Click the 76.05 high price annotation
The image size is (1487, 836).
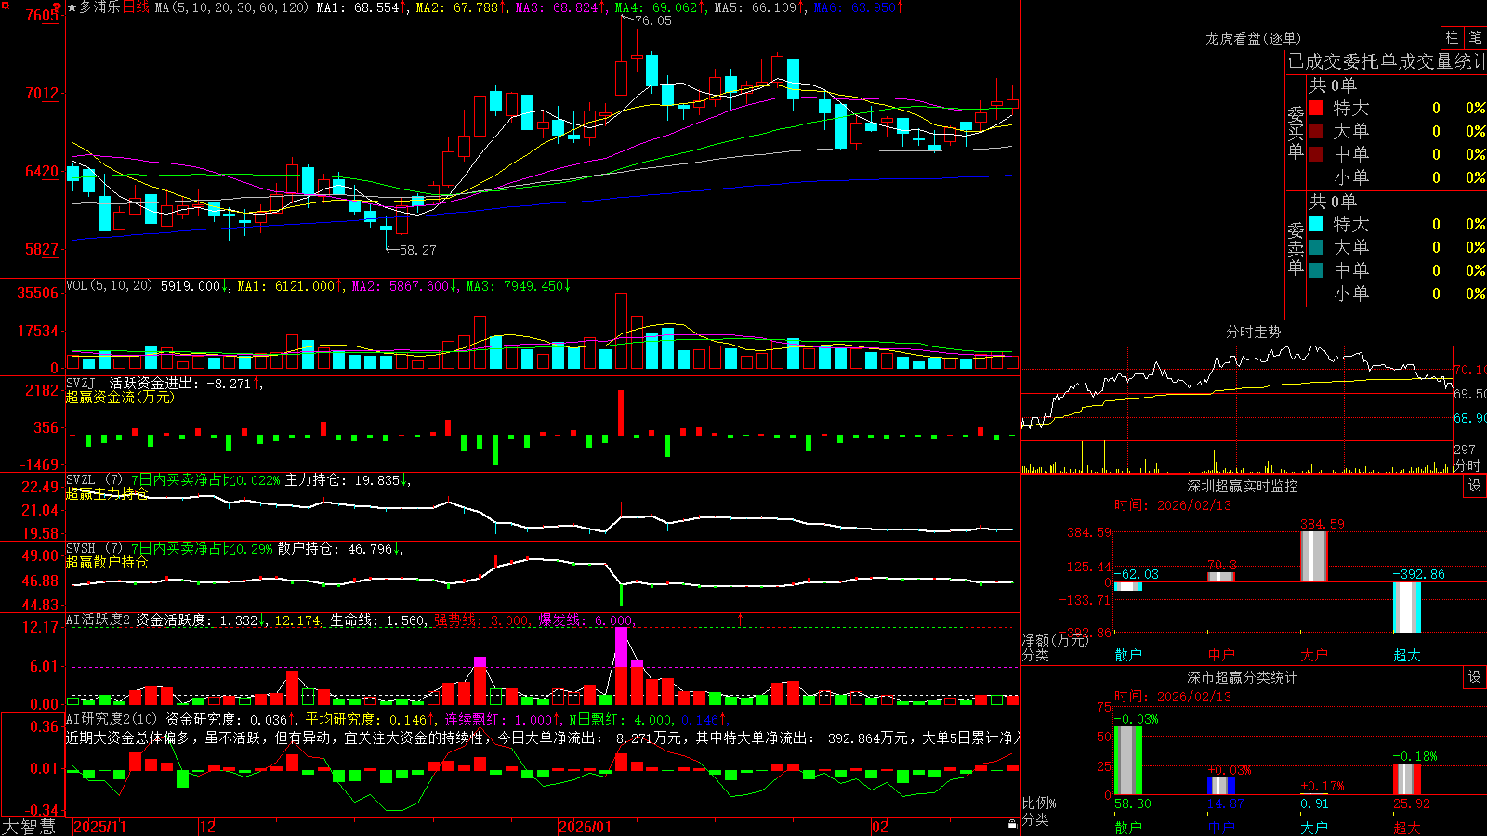(653, 20)
